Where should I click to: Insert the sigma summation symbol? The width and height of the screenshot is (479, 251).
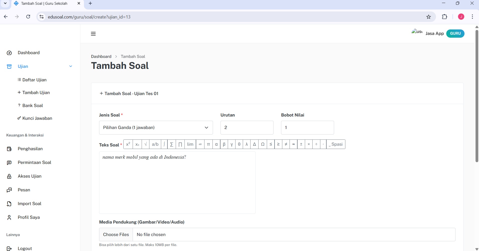click(x=172, y=144)
